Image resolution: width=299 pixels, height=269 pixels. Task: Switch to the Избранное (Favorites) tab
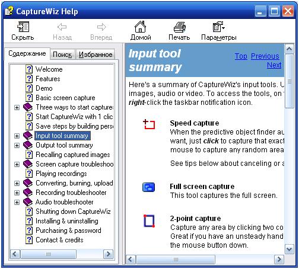pyautogui.click(x=96, y=55)
